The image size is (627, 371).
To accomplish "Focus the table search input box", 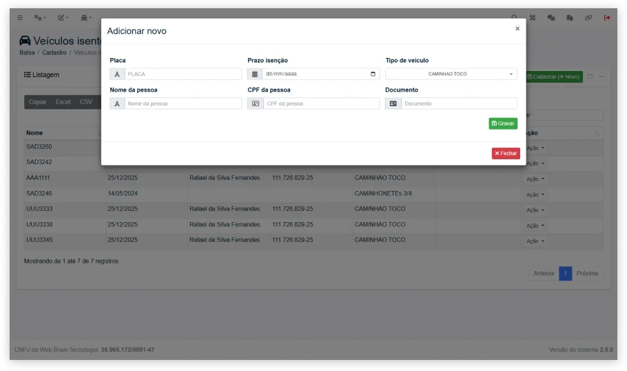I will (568, 115).
